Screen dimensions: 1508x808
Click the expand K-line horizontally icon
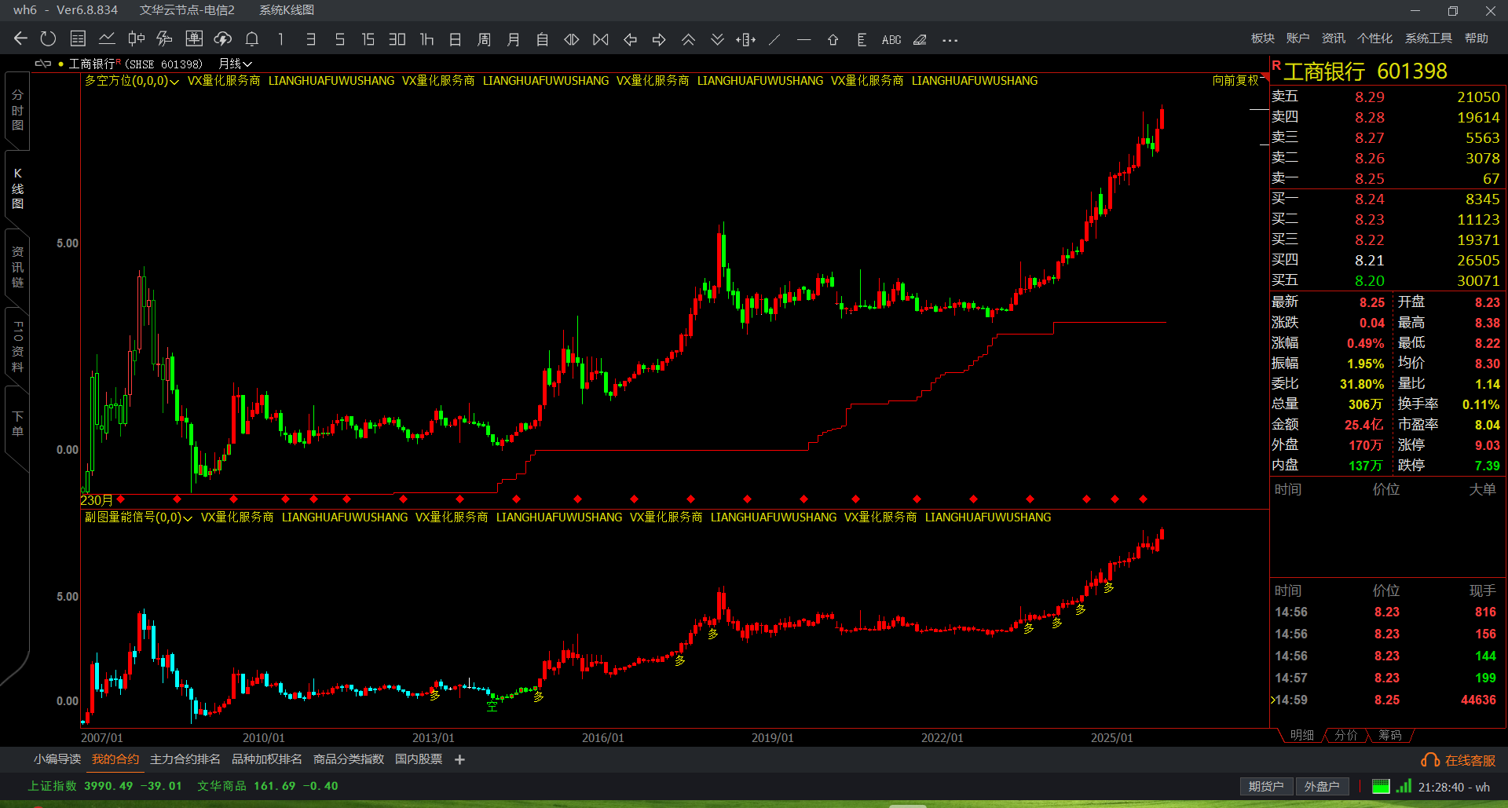tap(572, 39)
